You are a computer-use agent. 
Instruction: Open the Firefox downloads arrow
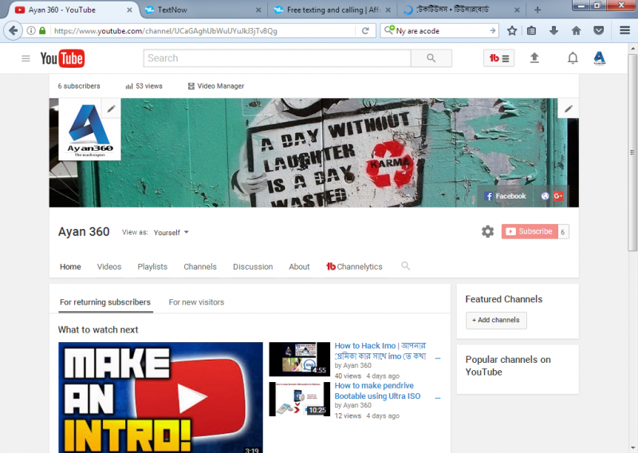553,30
